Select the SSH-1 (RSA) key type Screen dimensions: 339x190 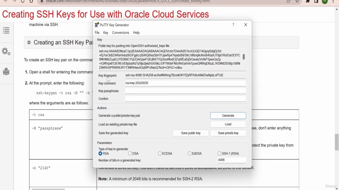point(219,153)
